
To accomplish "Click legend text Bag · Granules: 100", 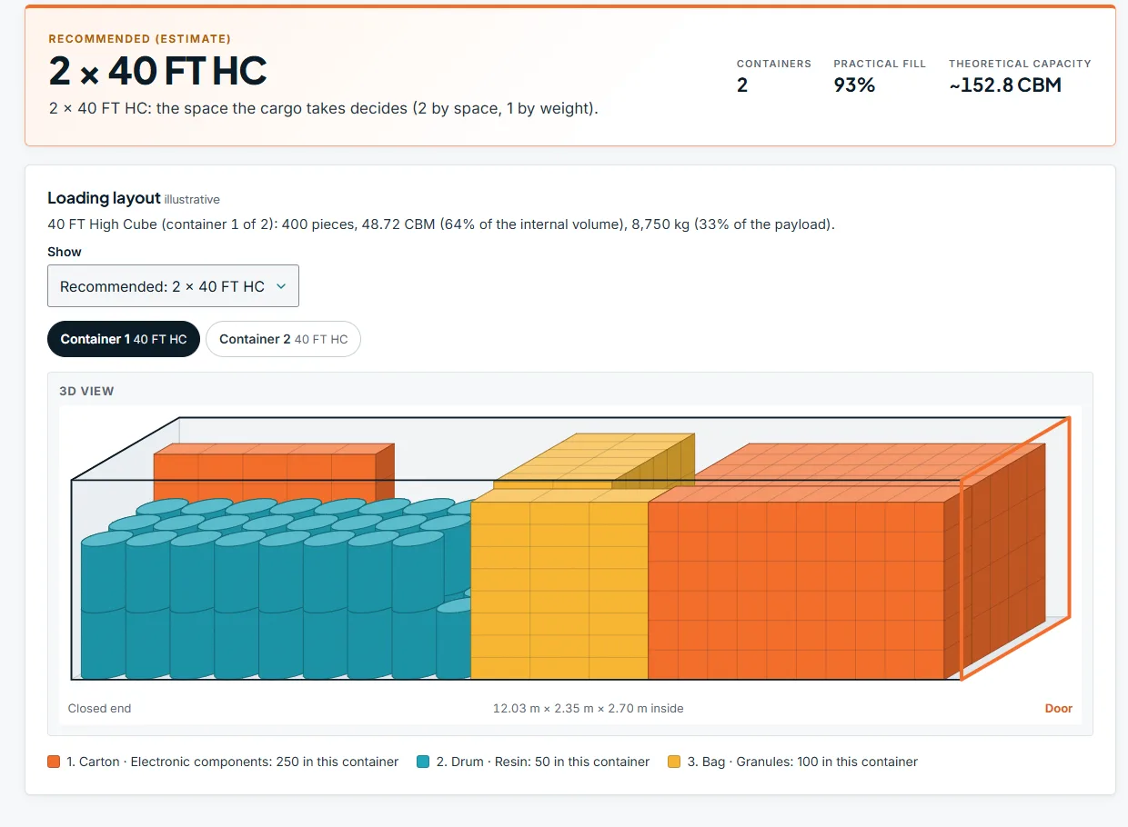I will click(802, 762).
